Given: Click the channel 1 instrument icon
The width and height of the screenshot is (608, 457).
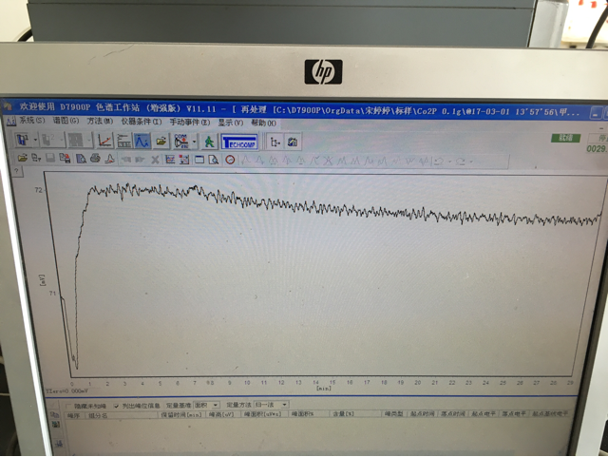Looking at the screenshot, I should point(23,140).
